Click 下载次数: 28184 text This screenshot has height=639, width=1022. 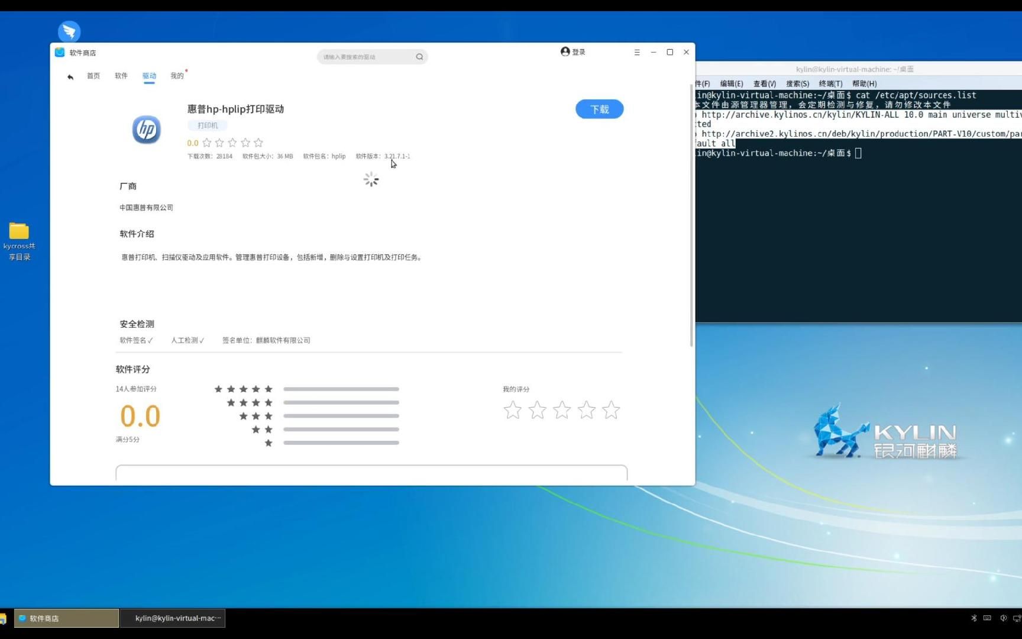coord(210,156)
